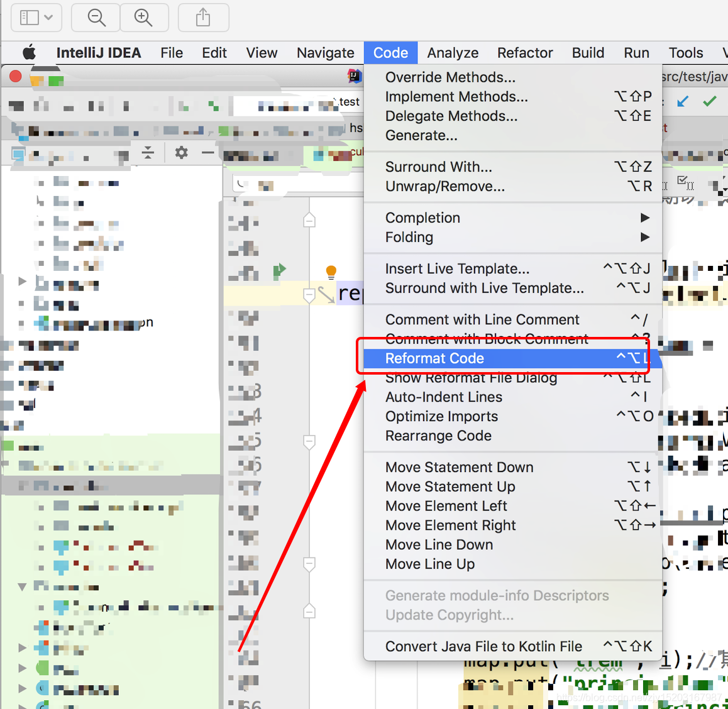Click the share export icon

point(203,18)
